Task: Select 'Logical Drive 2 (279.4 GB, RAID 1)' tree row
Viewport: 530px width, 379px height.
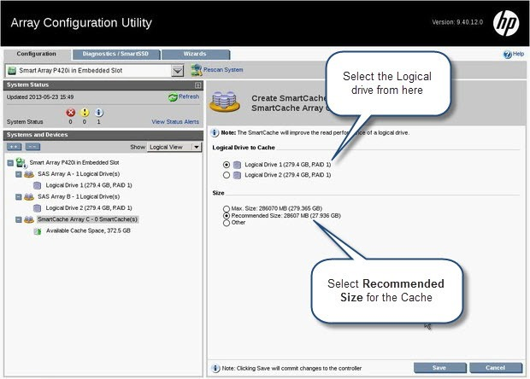Action: [89, 208]
